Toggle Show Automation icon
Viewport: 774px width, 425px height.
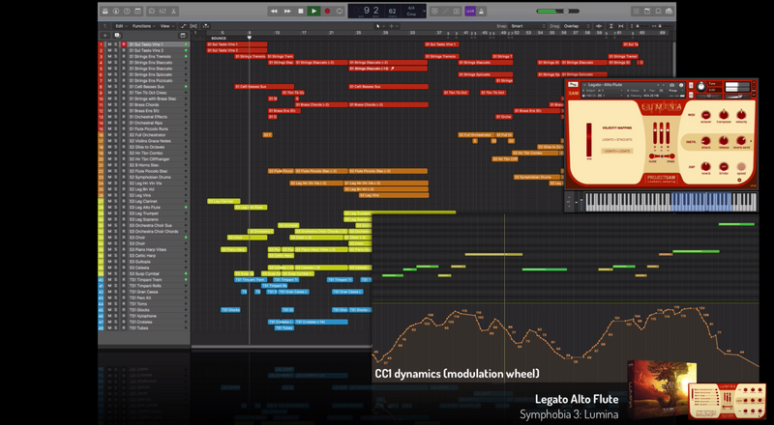pyautogui.click(x=184, y=26)
